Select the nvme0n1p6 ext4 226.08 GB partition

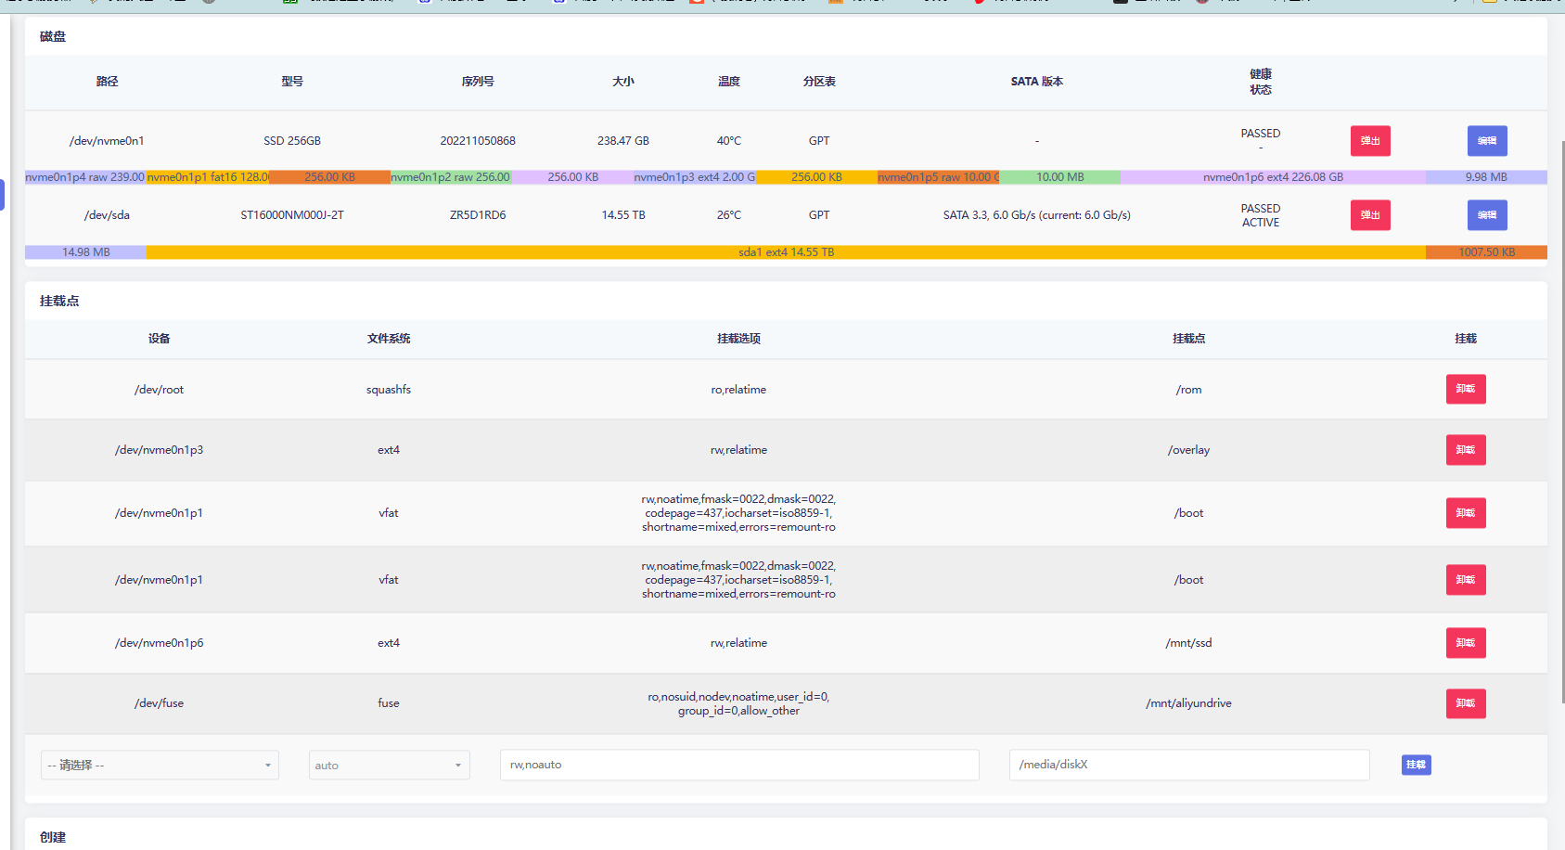[1272, 177]
